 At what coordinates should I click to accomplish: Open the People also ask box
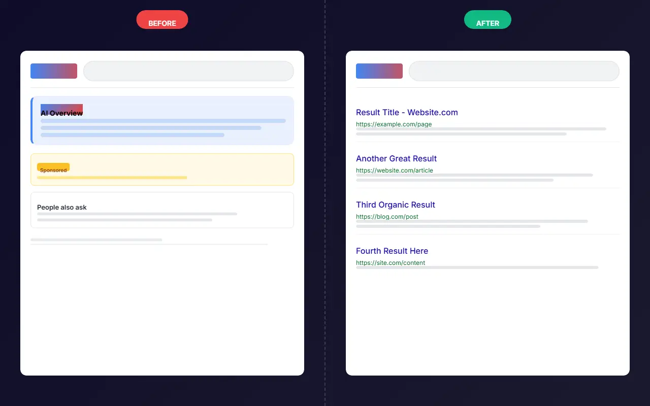[162, 210]
